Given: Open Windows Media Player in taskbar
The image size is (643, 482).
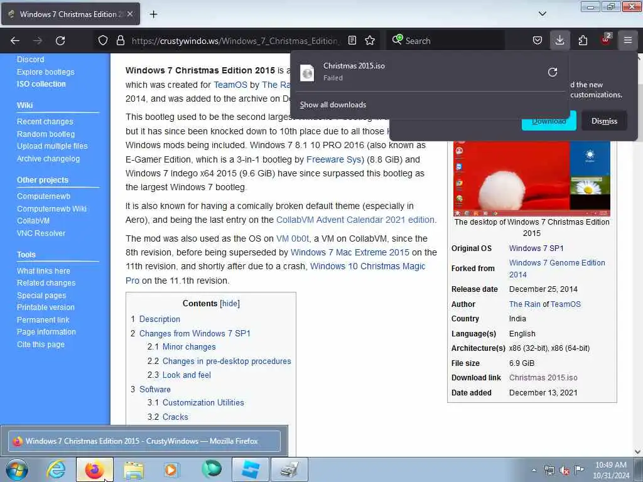Looking at the screenshot, I should [x=171, y=470].
